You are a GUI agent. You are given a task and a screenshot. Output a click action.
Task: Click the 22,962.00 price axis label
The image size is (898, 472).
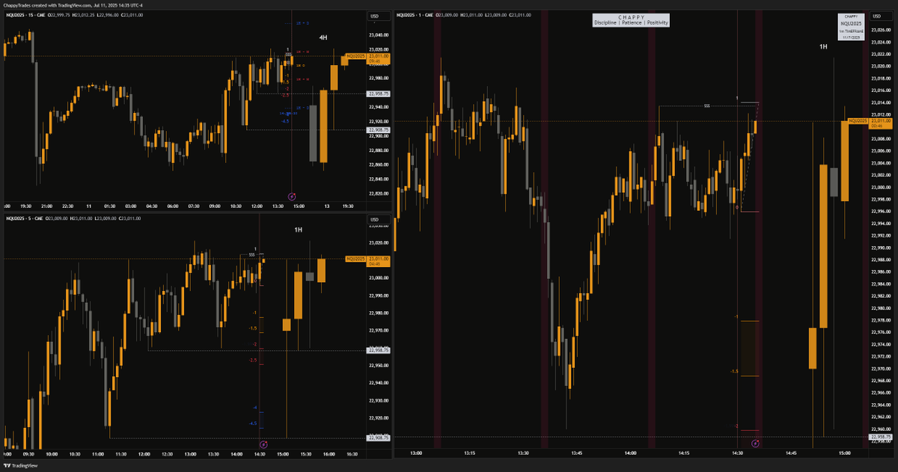(x=881, y=417)
